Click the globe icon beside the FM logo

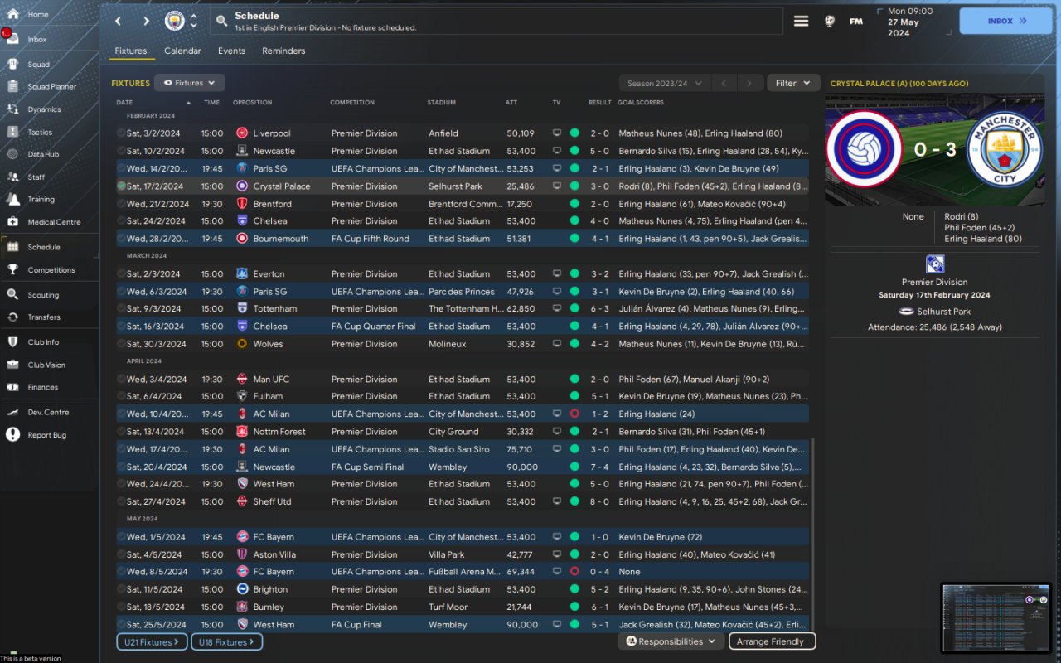830,21
